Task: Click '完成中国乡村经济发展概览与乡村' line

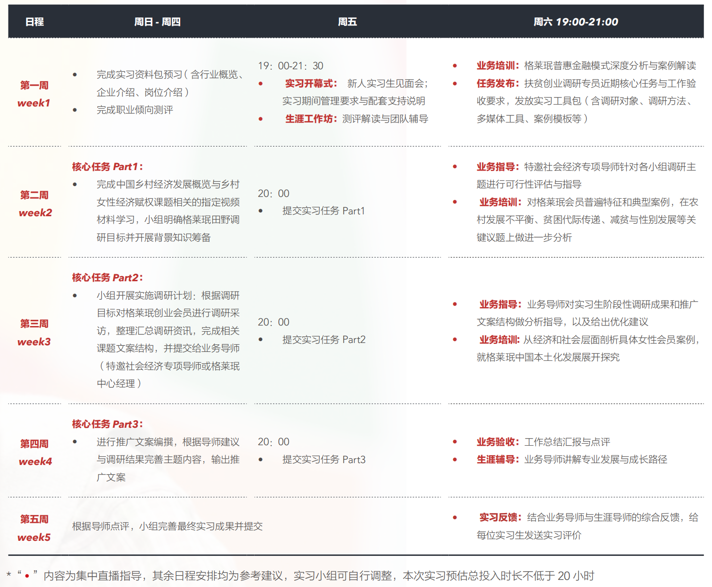Action: pyautogui.click(x=168, y=184)
